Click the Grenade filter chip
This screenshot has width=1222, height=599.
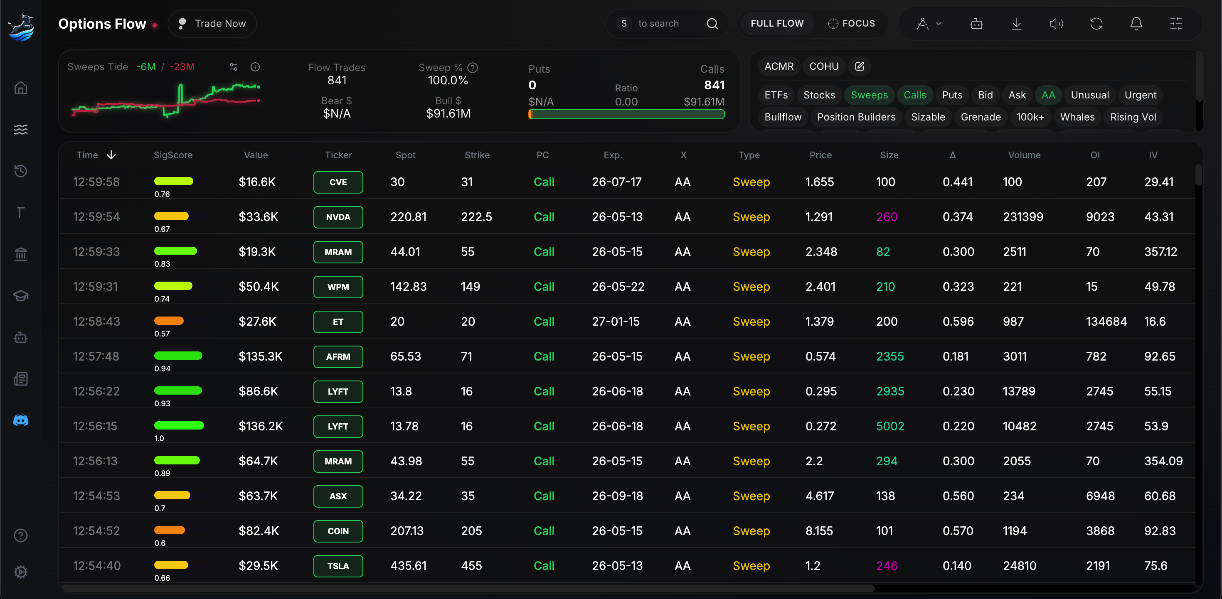[x=981, y=117]
